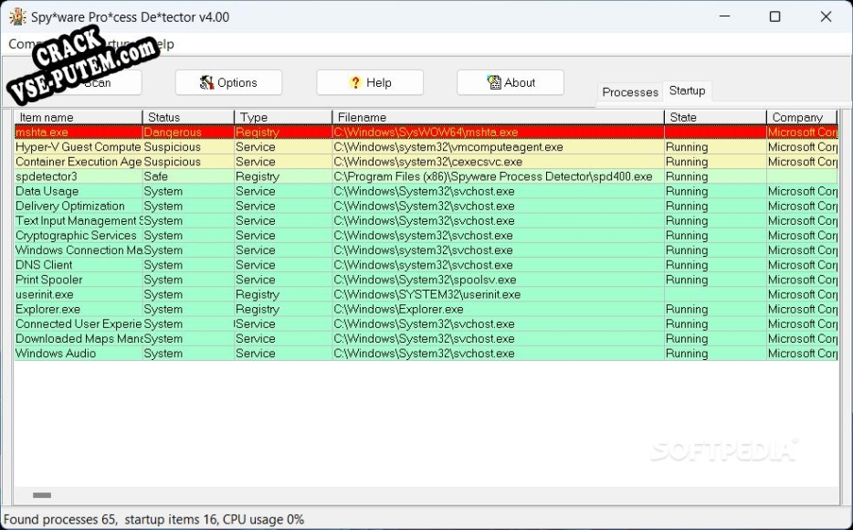
Task: Select the Container Execution Agent row
Action: click(x=426, y=162)
